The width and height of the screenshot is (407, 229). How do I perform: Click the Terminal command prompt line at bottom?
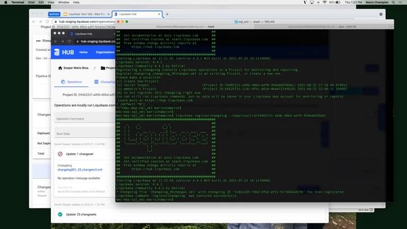point(145,199)
